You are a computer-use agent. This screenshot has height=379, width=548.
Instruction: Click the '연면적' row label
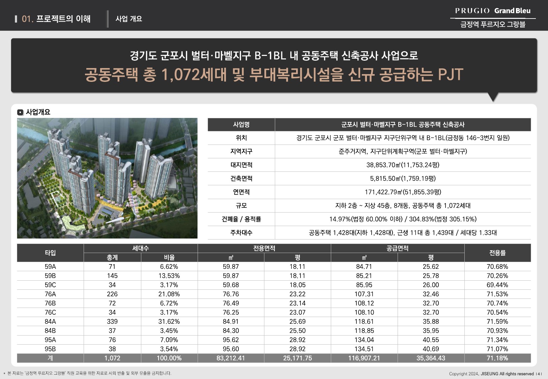(x=241, y=192)
